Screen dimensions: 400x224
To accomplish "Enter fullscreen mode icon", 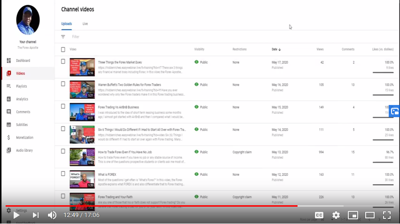I will (x=387, y=215).
